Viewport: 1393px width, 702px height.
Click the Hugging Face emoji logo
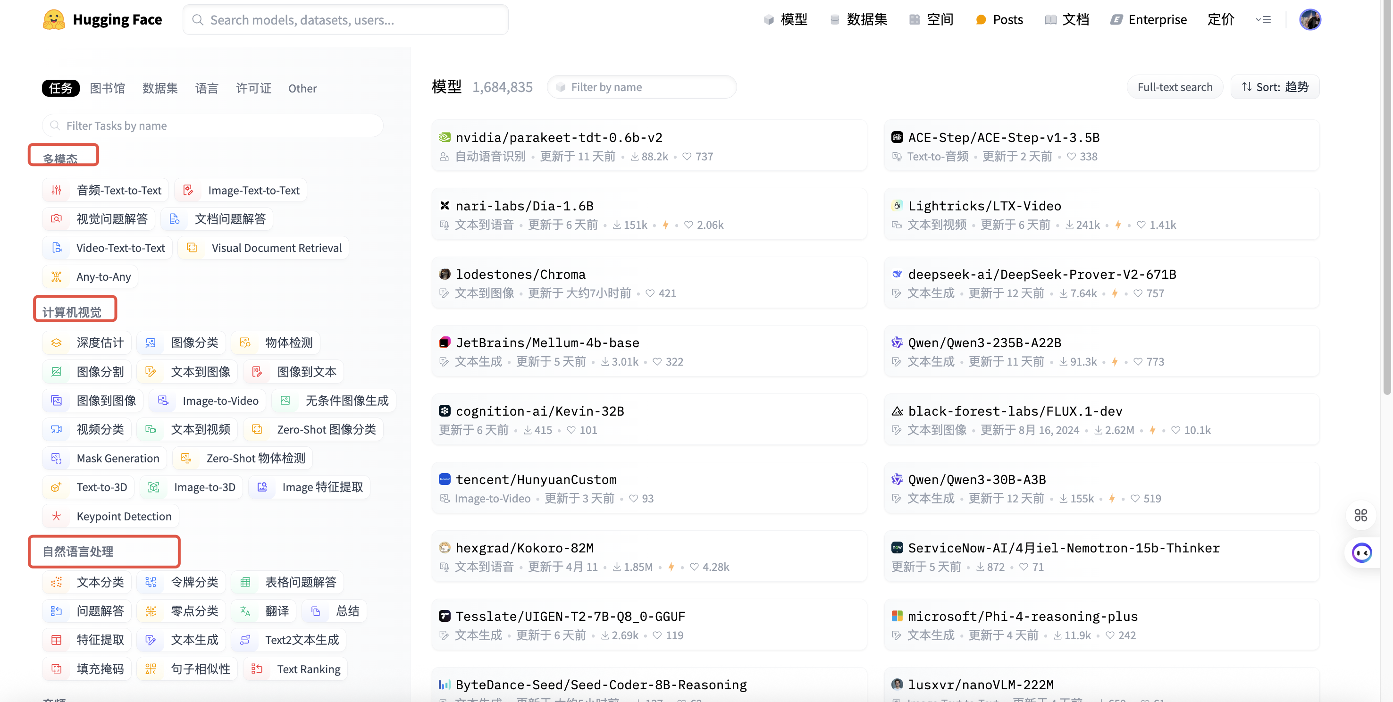(53, 19)
